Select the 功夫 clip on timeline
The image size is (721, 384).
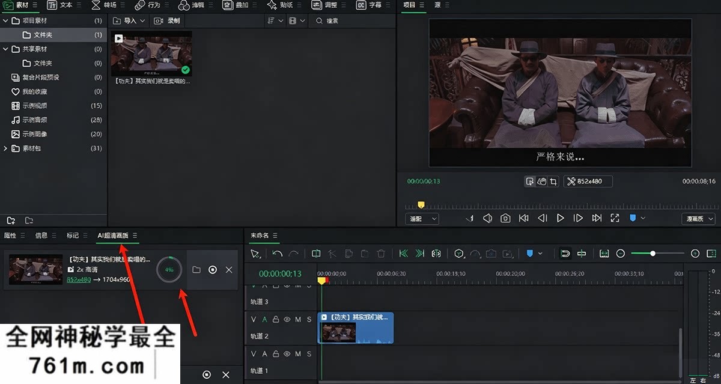(x=355, y=328)
